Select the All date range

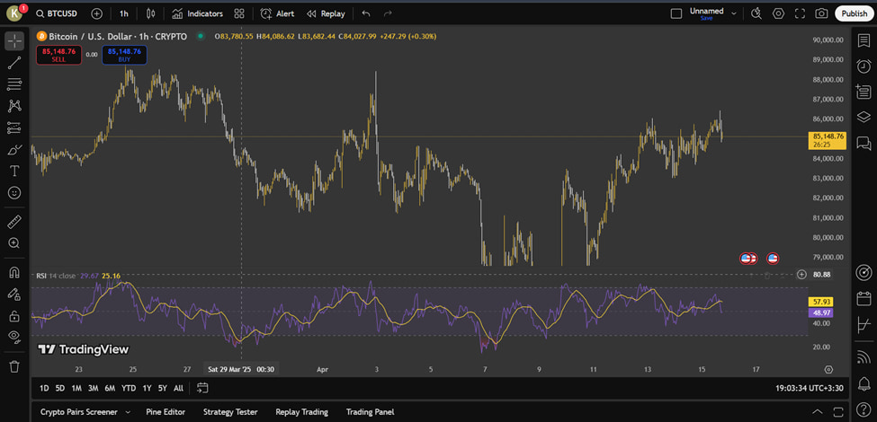pyautogui.click(x=178, y=388)
